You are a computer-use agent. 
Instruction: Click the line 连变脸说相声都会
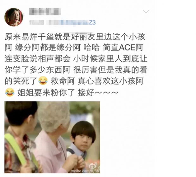click(38, 59)
